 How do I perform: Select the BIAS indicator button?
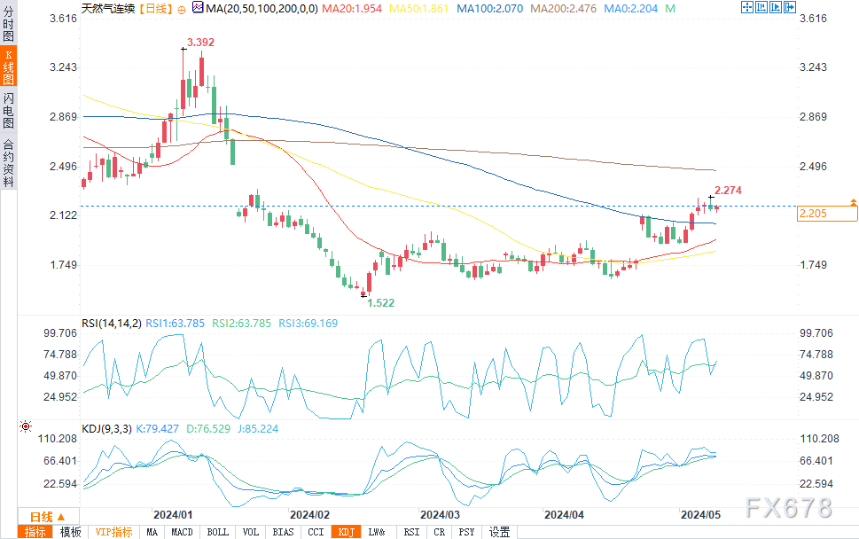283,532
